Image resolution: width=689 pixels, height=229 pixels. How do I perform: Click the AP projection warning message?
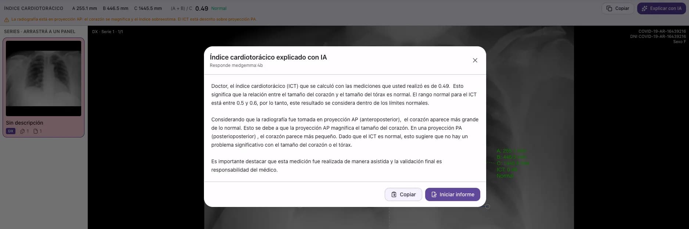pos(133,19)
